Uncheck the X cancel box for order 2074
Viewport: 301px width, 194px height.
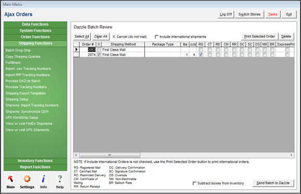click(x=99, y=55)
